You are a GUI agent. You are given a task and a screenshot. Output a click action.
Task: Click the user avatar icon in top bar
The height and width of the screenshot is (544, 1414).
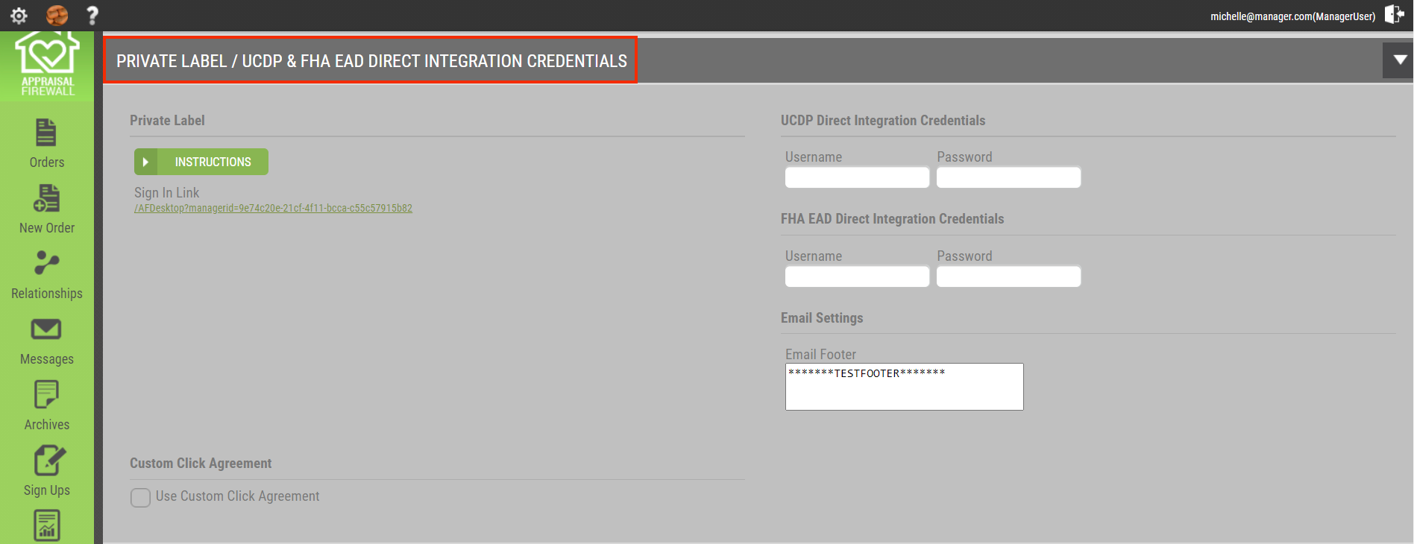(57, 15)
